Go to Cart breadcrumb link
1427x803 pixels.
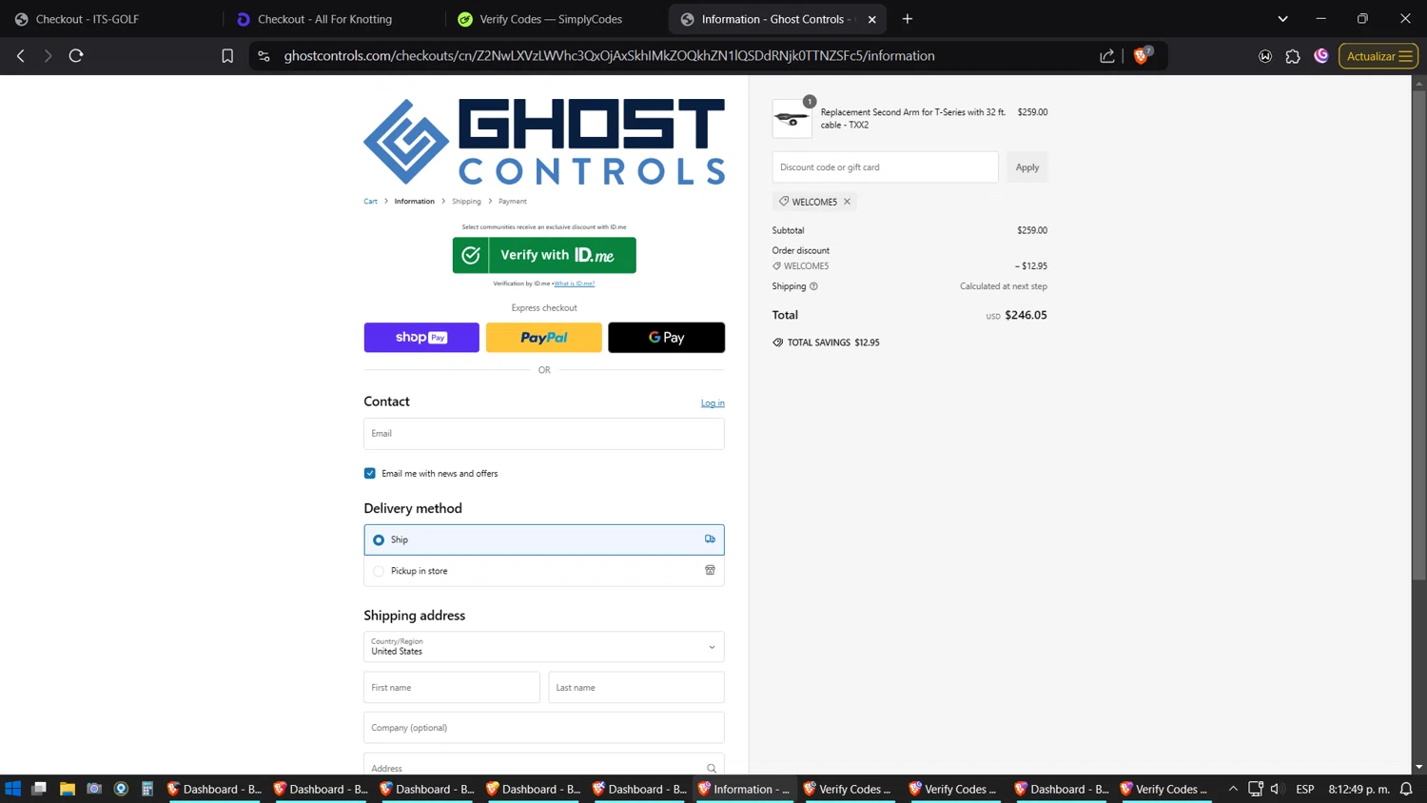coord(370,202)
